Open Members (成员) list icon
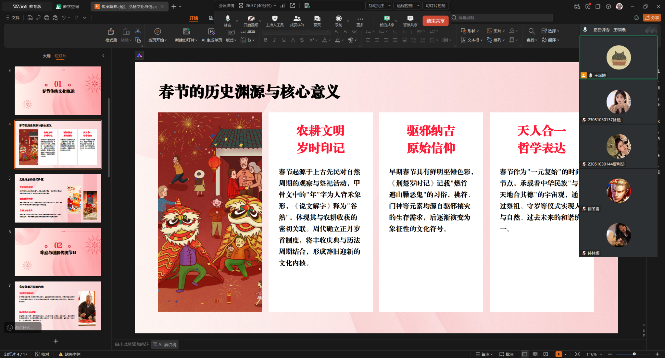The height and width of the screenshot is (358, 665). (x=297, y=19)
